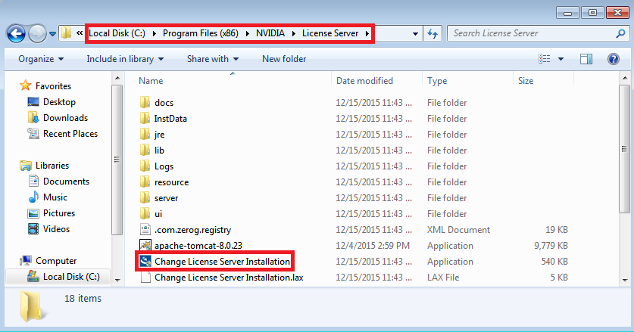Open the Help question mark icon
Screen dimensions: 634x332
pos(613,59)
